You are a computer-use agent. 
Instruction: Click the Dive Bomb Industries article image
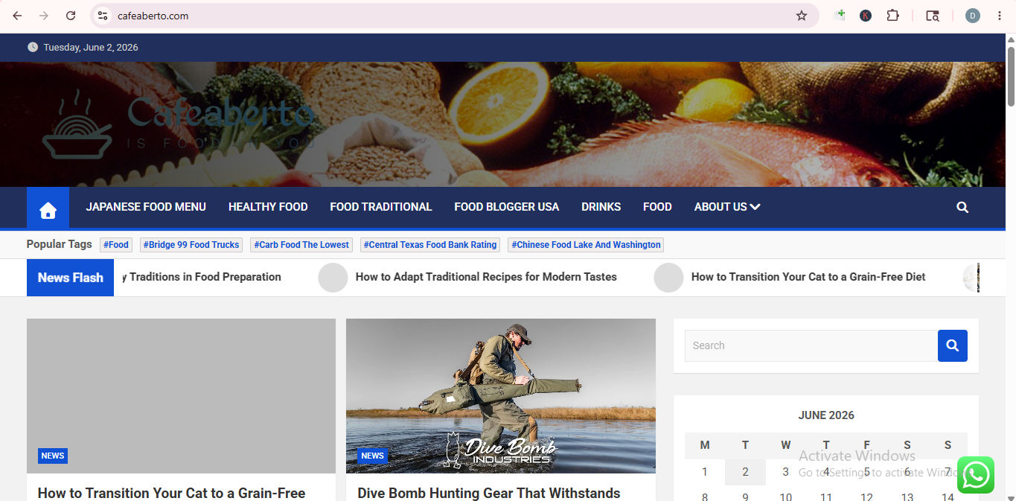501,396
